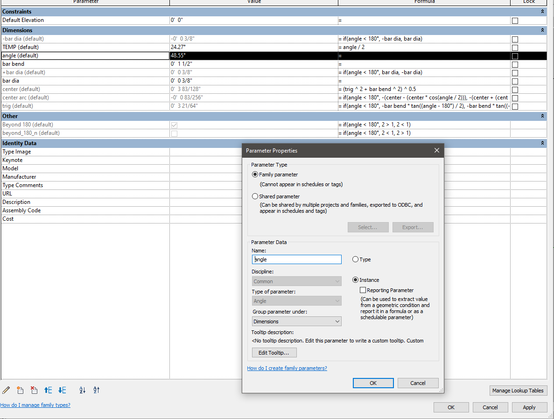
Task: Toggle the lock for Default Elevation
Action: [515, 21]
